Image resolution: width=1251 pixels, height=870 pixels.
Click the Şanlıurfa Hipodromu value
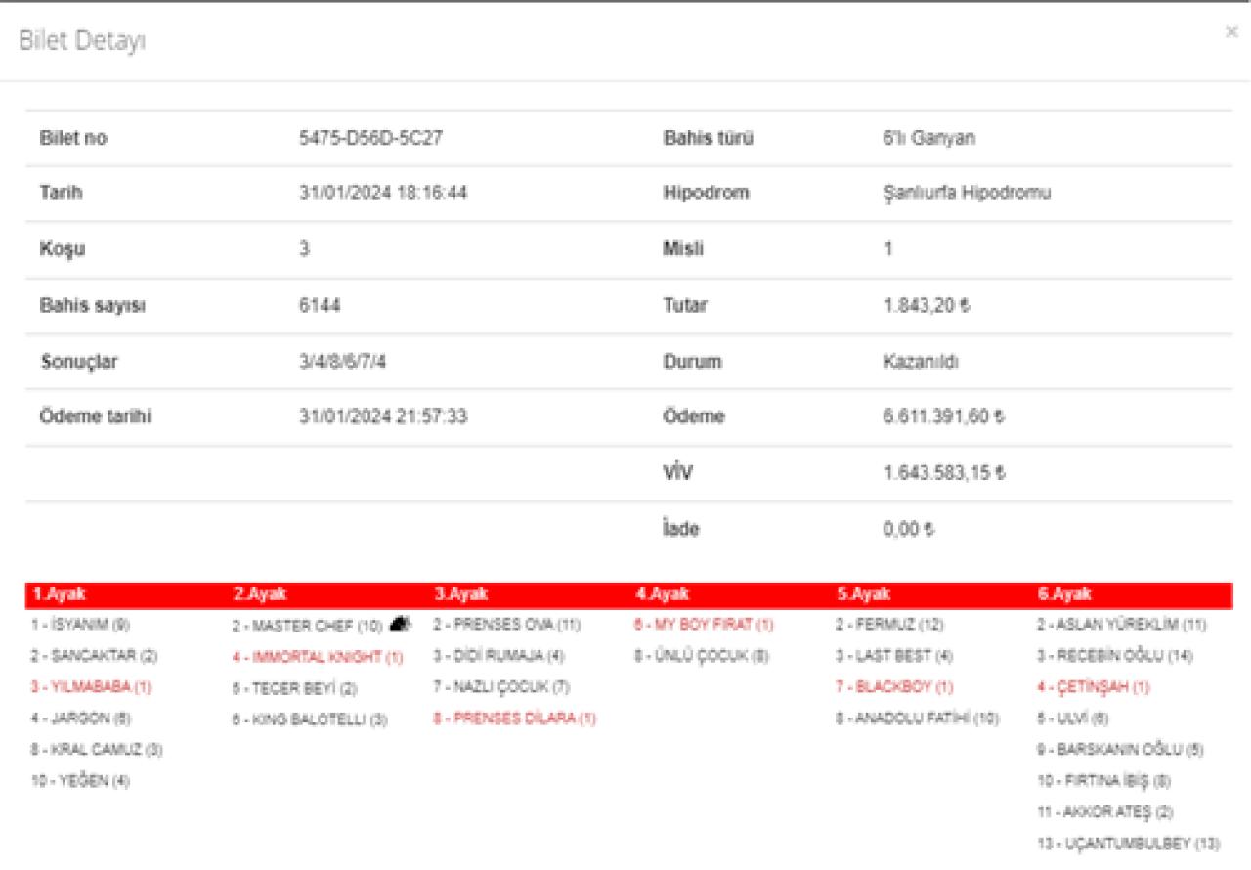pos(966,193)
